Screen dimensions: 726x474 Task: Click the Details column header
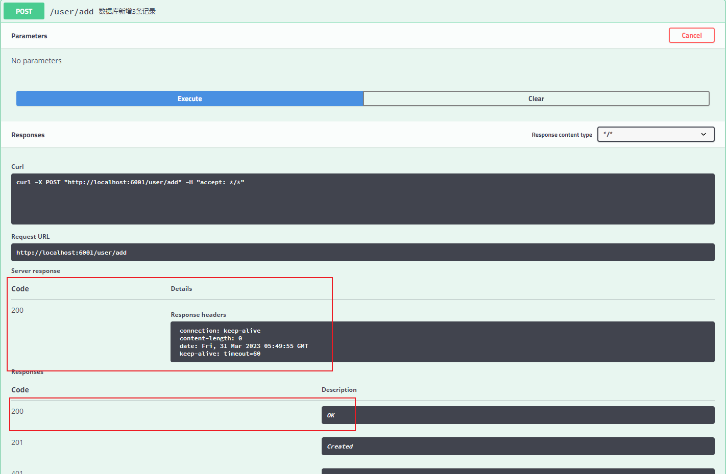point(181,289)
